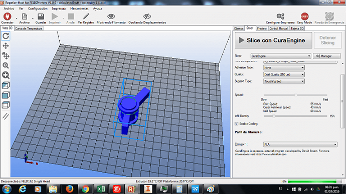This screenshot has width=346, height=194.
Task: Switch to Objetos tab
Action: click(239, 28)
